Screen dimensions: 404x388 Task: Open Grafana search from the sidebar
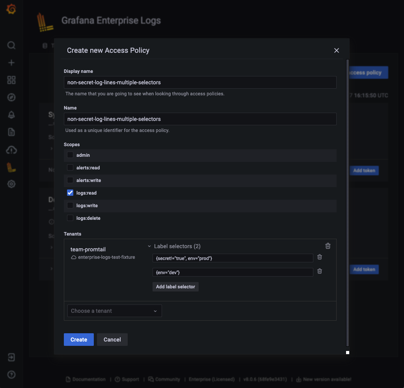coord(11,45)
